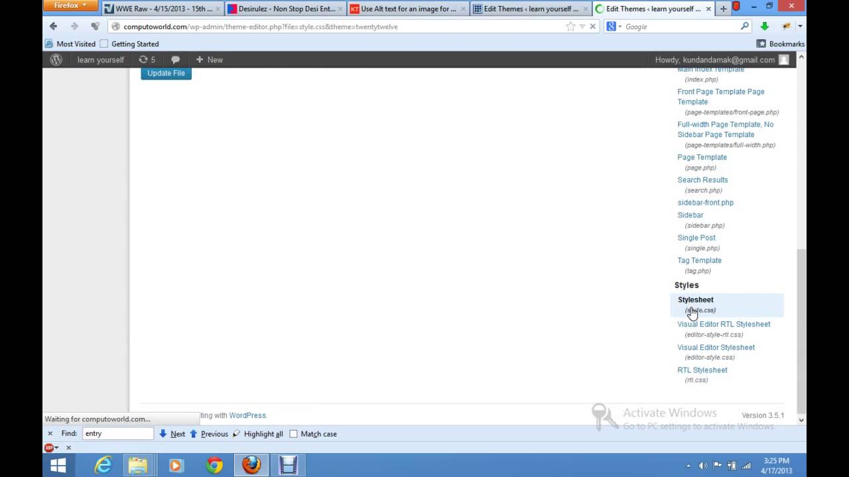Launch Internet Explorer from the taskbar
The width and height of the screenshot is (849, 477).
pyautogui.click(x=103, y=466)
